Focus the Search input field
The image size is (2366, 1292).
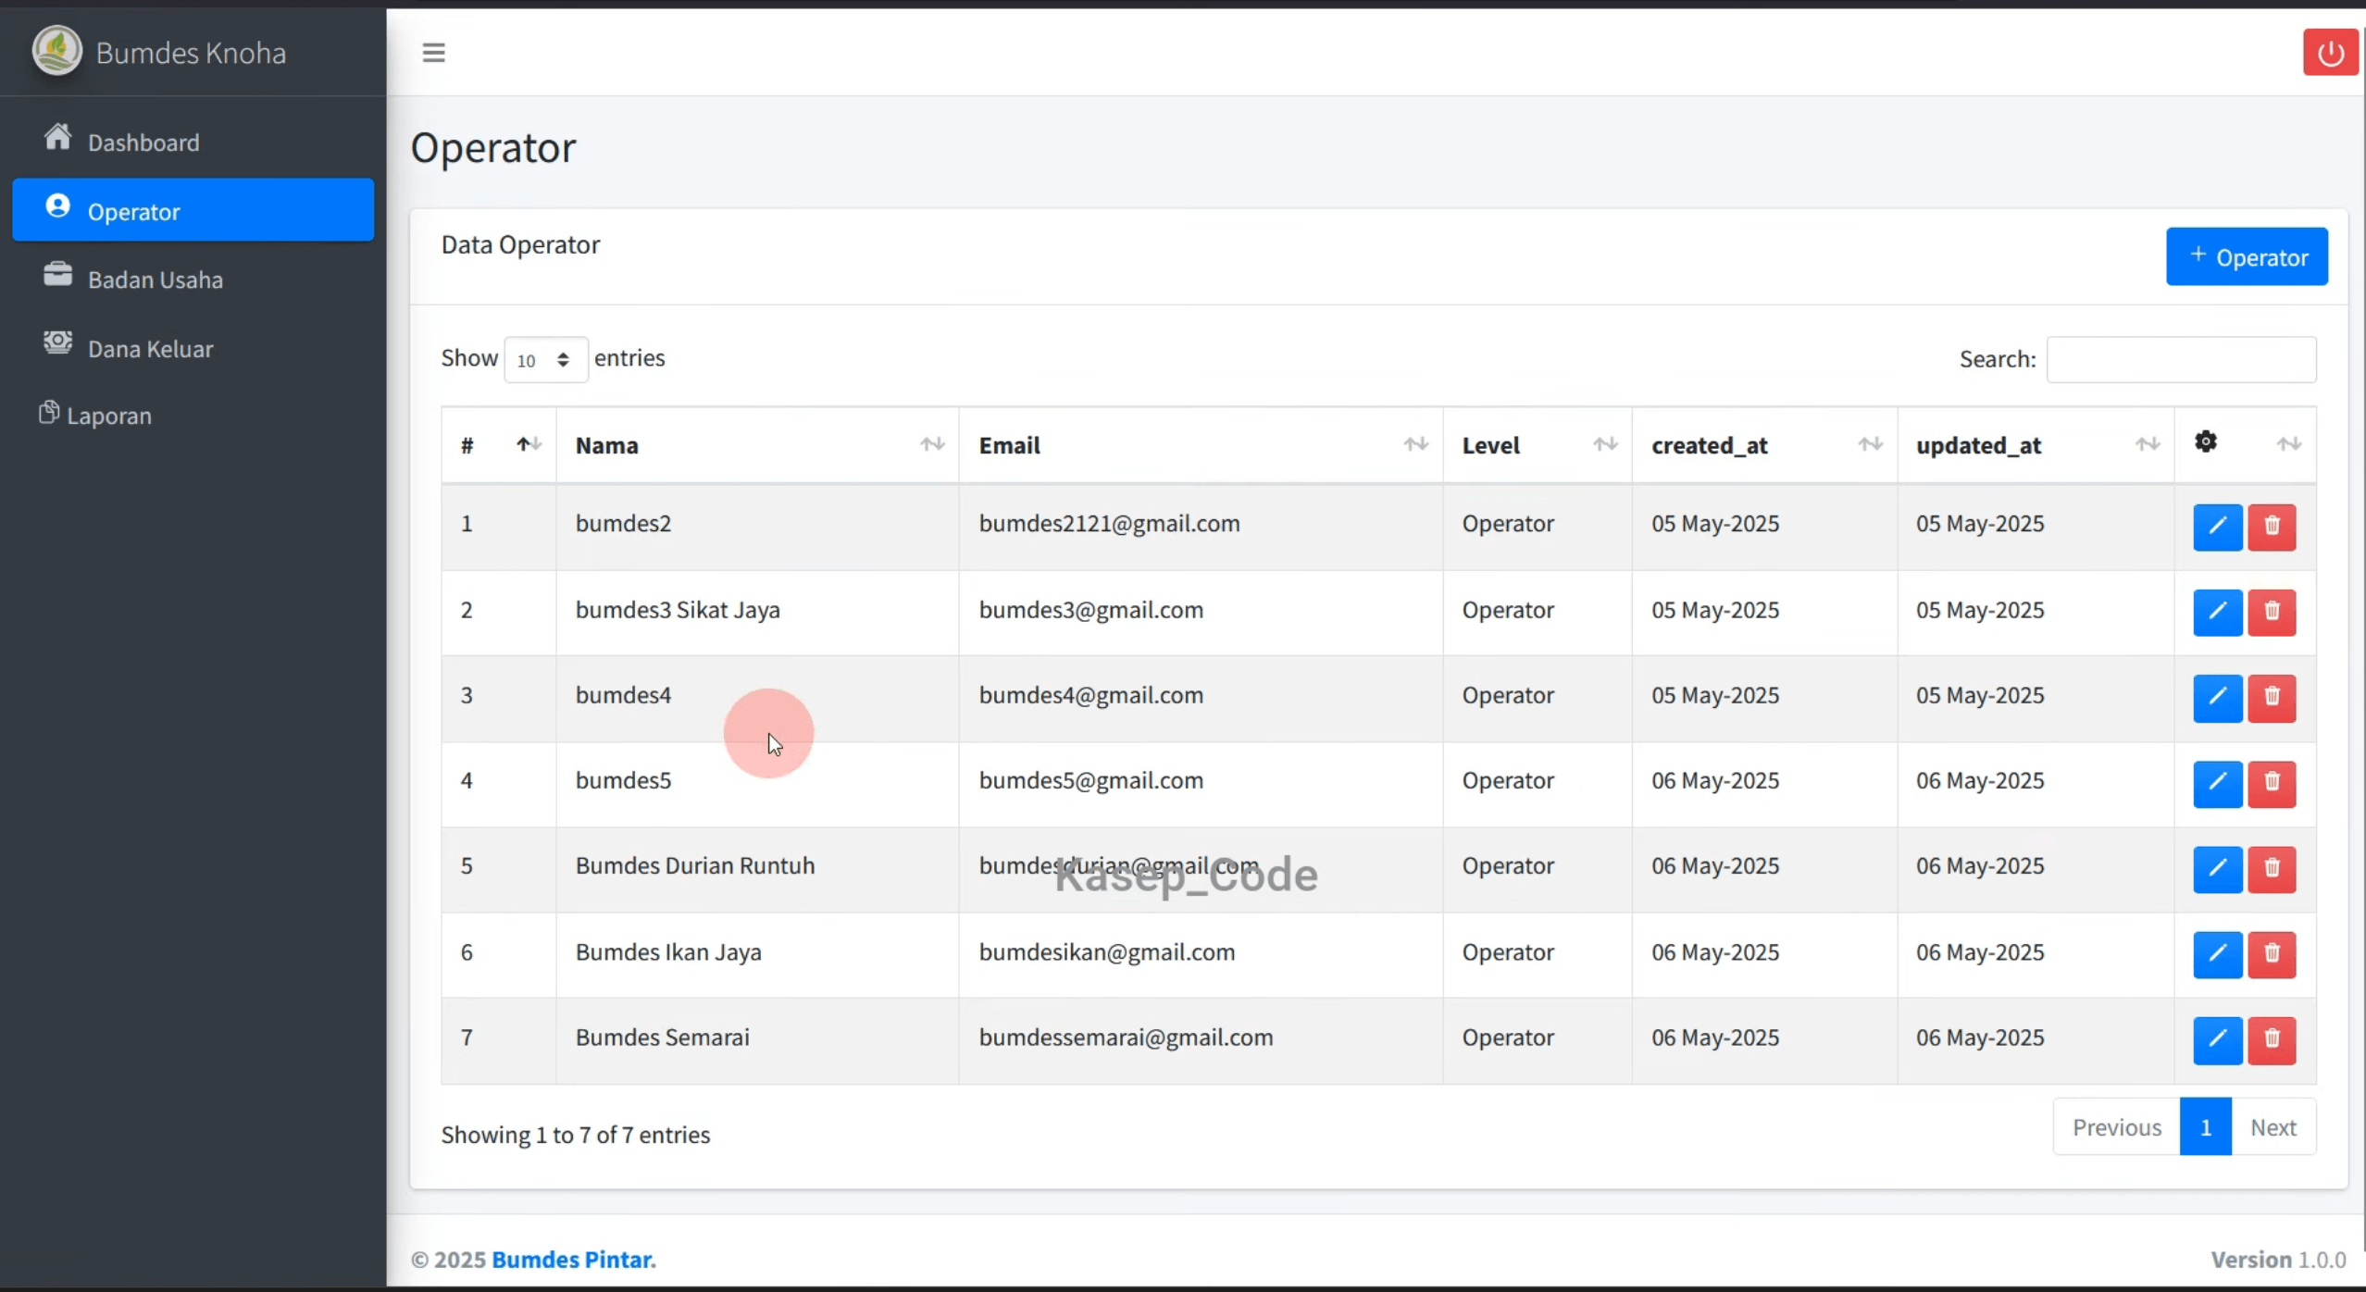click(2181, 359)
